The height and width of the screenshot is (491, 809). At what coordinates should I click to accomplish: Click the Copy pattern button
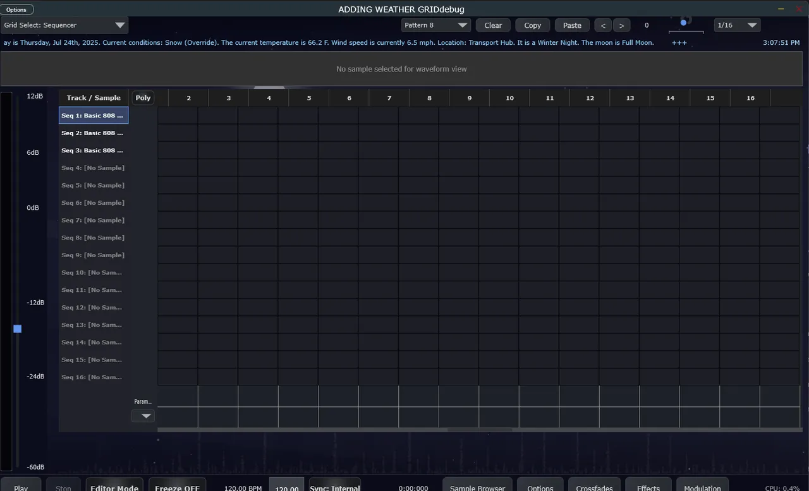point(533,25)
